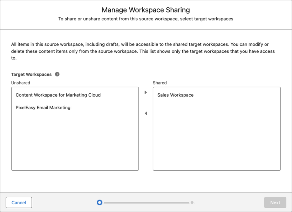Move selection to Unshared with left arrow
292x212 pixels.
(x=146, y=113)
